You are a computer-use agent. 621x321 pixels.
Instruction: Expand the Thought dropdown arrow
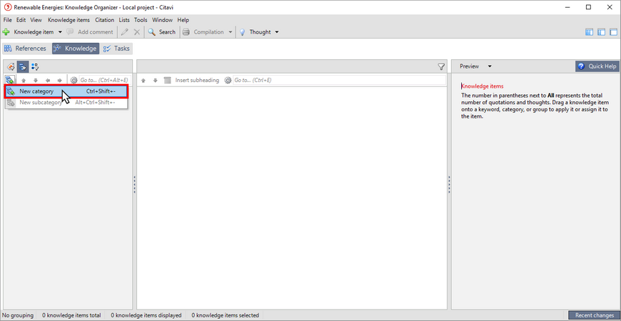277,32
